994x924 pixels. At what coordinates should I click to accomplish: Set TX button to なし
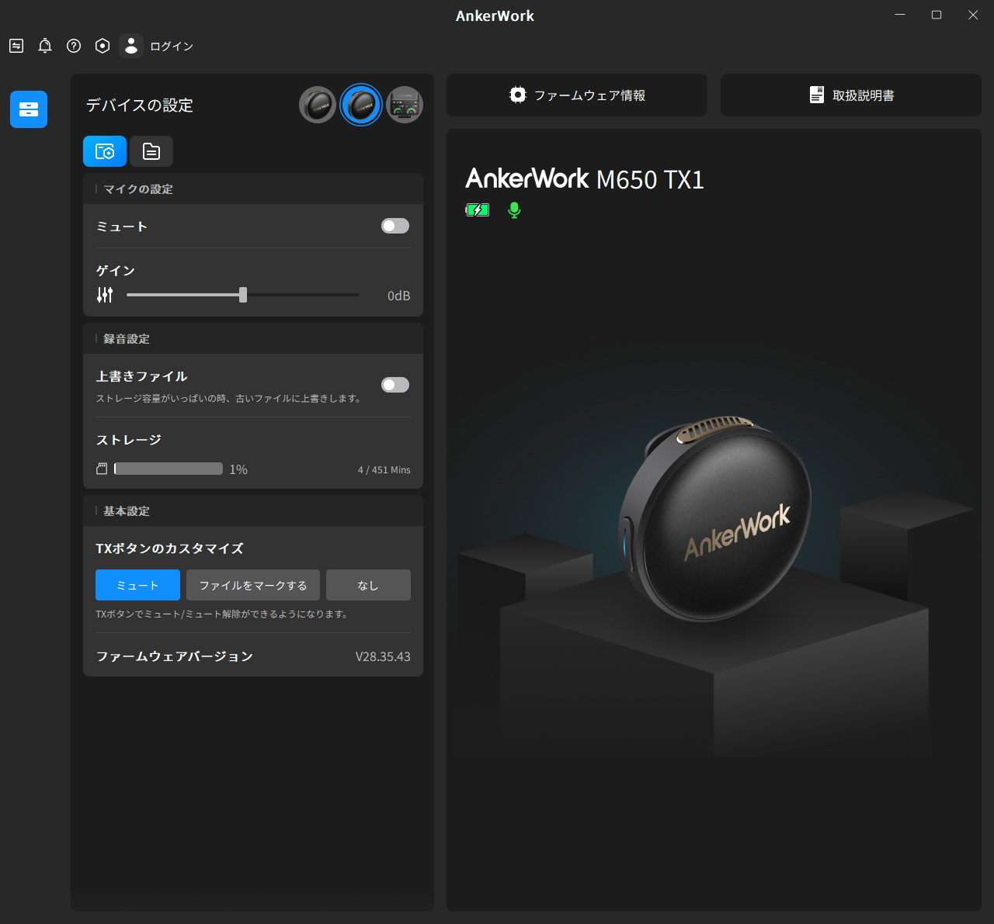click(368, 585)
